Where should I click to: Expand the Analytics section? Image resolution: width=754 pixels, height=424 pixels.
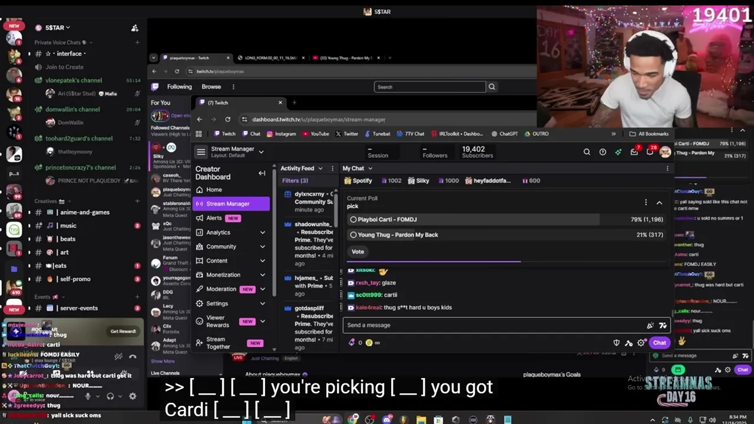[263, 233]
